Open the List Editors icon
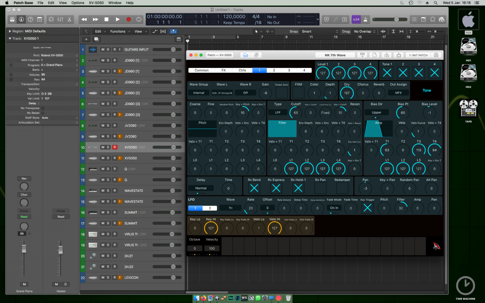This screenshot has height=303, width=485. 414,19
